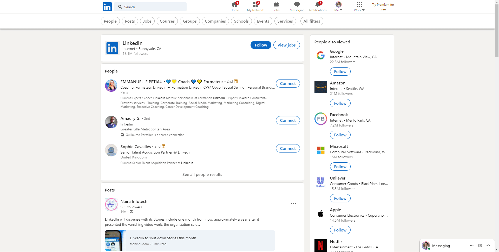The height and width of the screenshot is (252, 499).
Task: Connect with Amaury G.
Action: tap(288, 120)
